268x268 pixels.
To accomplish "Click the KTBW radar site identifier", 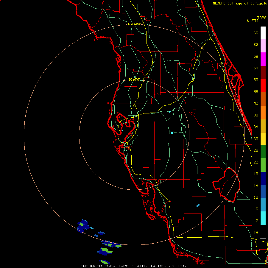I will coord(143,266).
